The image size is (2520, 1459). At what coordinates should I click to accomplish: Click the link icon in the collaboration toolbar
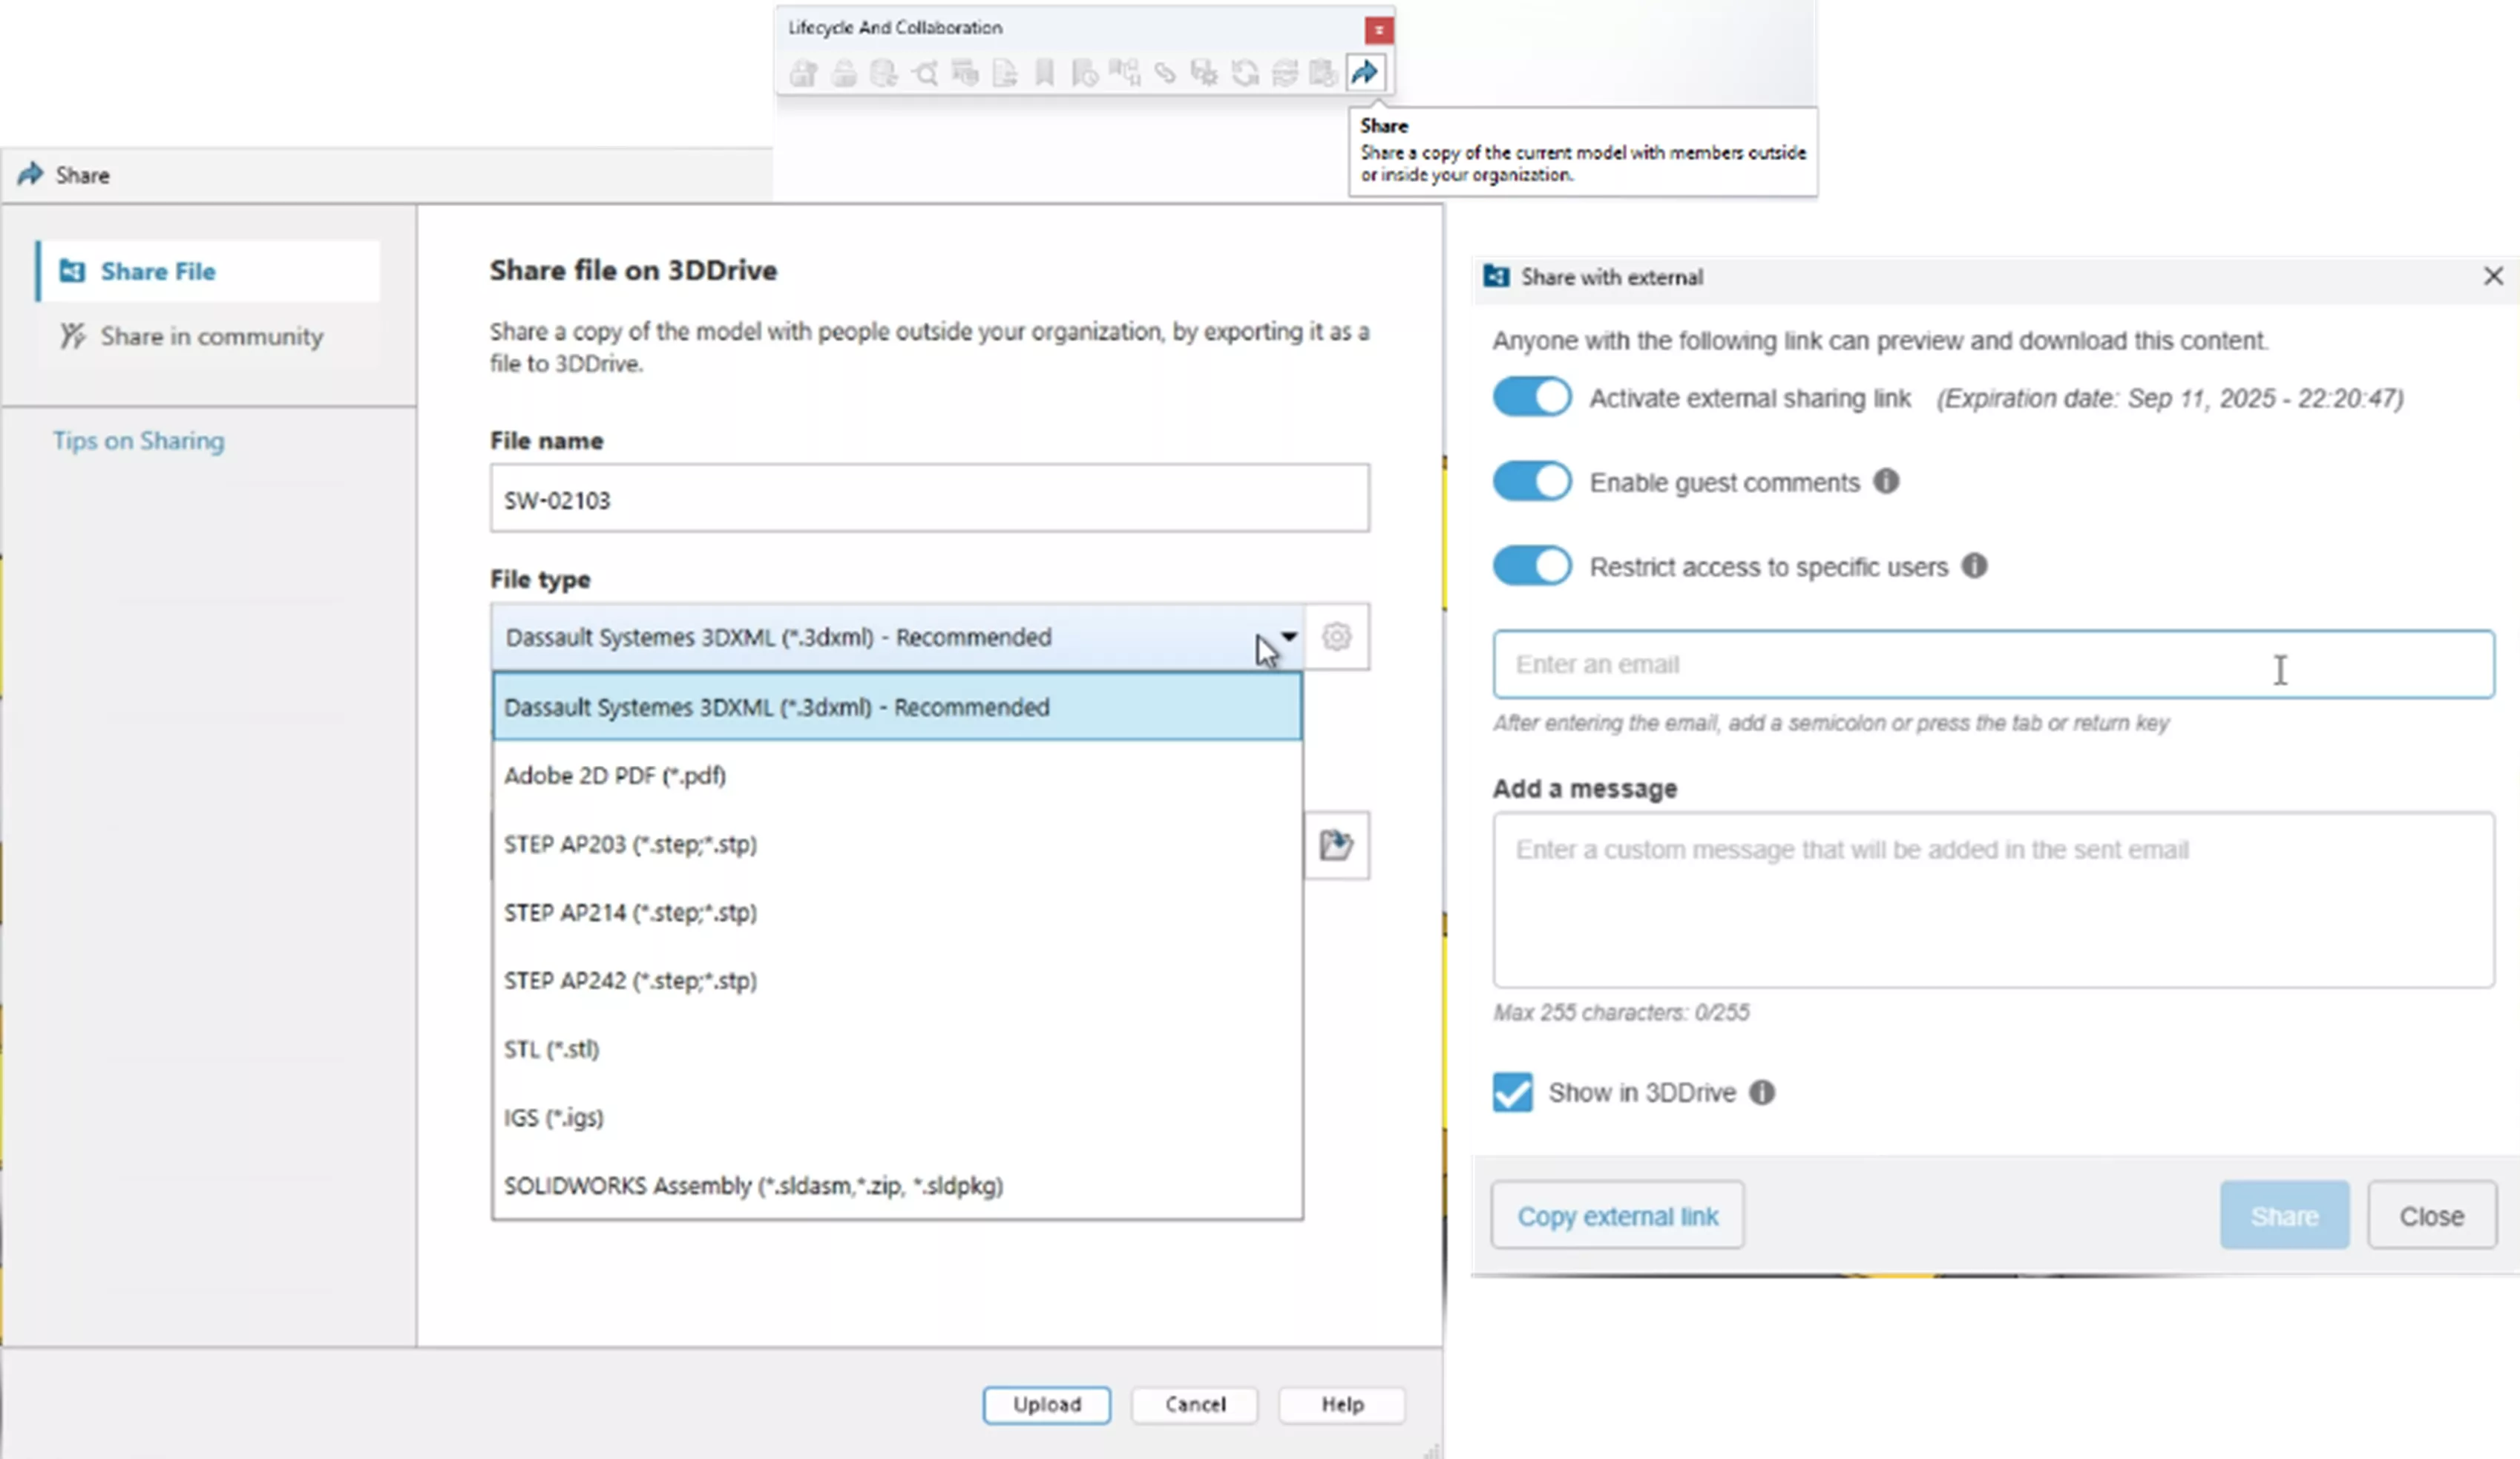(1164, 73)
